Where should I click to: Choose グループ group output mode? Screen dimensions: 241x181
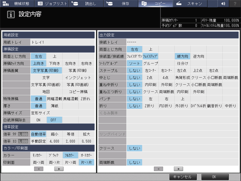[x=151, y=63]
